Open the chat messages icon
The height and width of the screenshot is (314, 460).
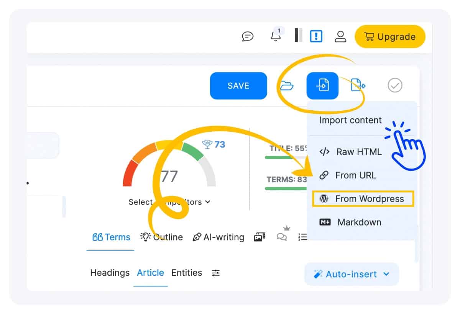pos(248,36)
